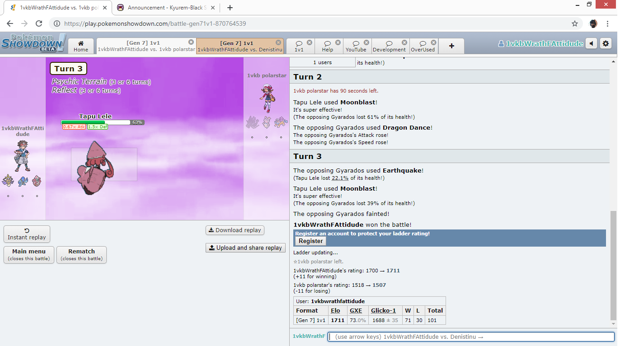Open a new browser tab
Viewport: 620px width, 346px height.
(x=230, y=8)
